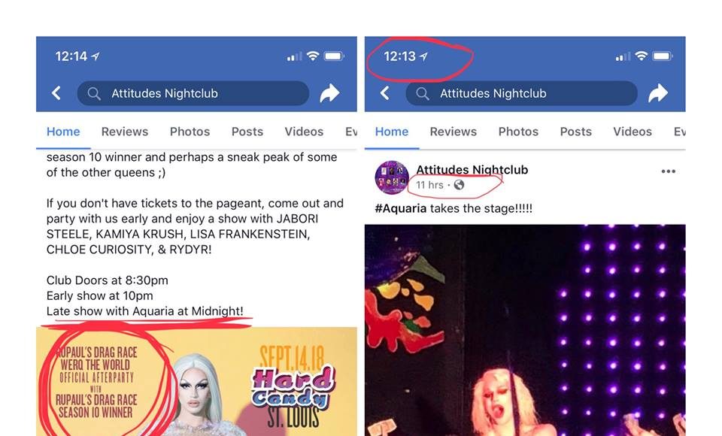Tap share arrow on left screen header
The height and width of the screenshot is (436, 722).
(329, 93)
